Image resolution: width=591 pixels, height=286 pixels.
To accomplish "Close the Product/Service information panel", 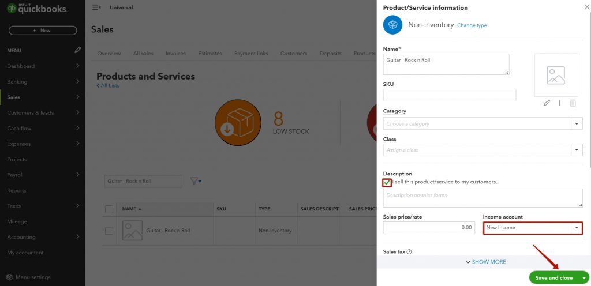I will pos(587,7).
